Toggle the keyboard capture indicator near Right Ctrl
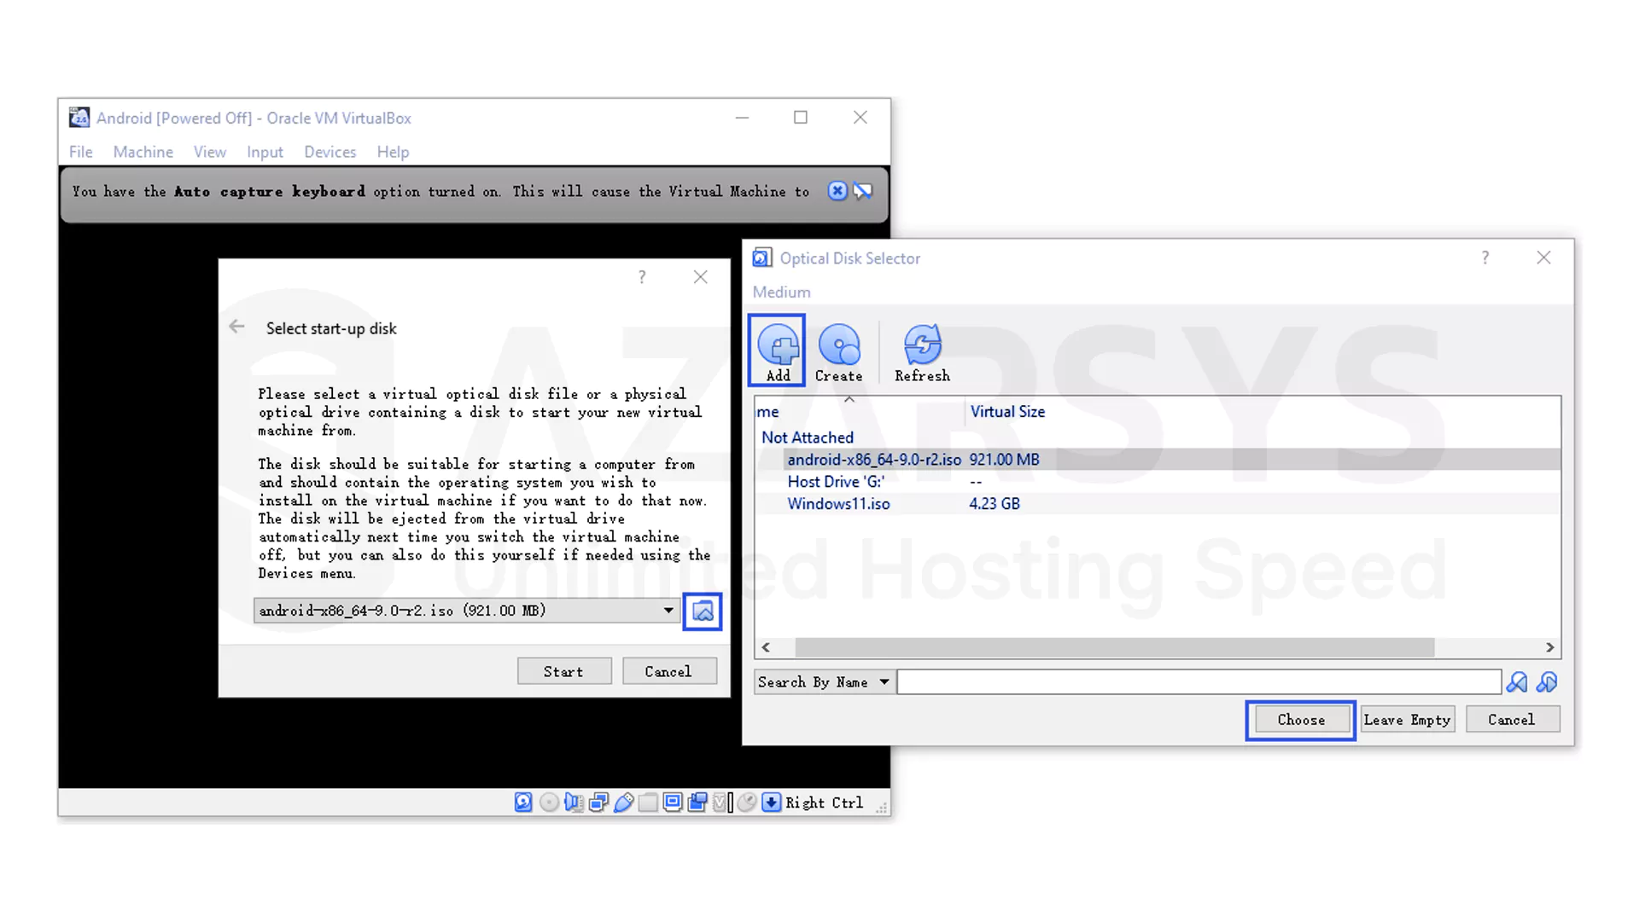This screenshot has width=1639, height=921. pyautogui.click(x=771, y=802)
